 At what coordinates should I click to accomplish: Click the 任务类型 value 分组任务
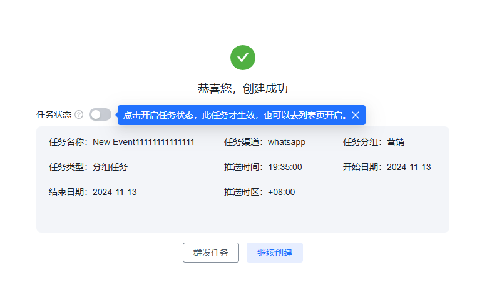(x=110, y=167)
